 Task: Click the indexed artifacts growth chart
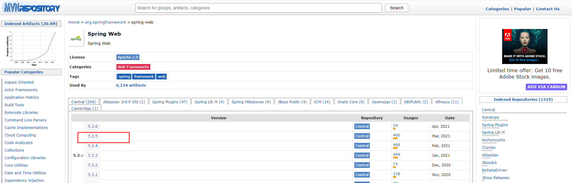coord(31,48)
